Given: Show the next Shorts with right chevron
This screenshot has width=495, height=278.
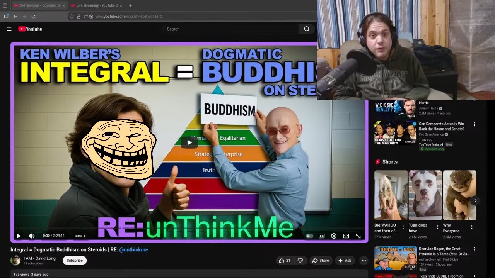Looking at the screenshot, I should [475, 200].
